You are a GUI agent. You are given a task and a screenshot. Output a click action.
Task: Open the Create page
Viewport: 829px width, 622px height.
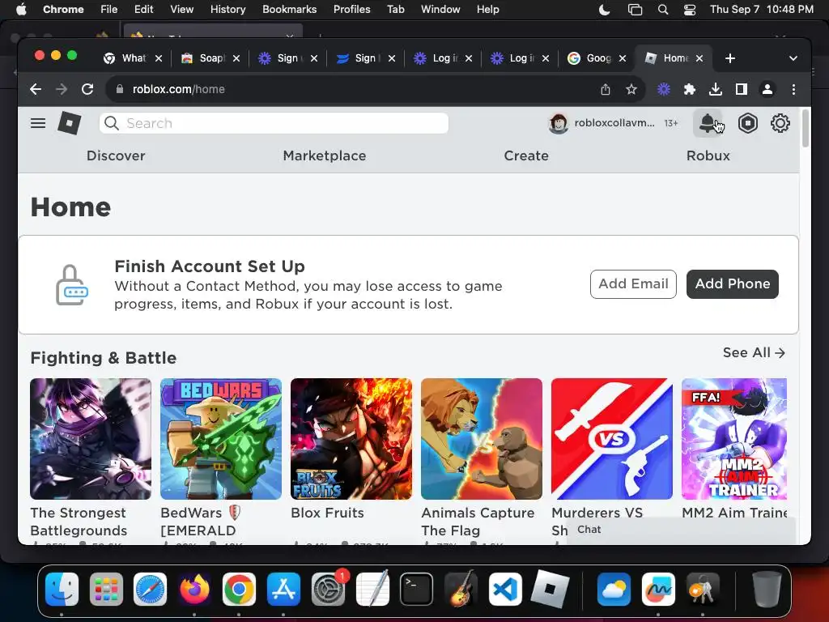pyautogui.click(x=526, y=156)
